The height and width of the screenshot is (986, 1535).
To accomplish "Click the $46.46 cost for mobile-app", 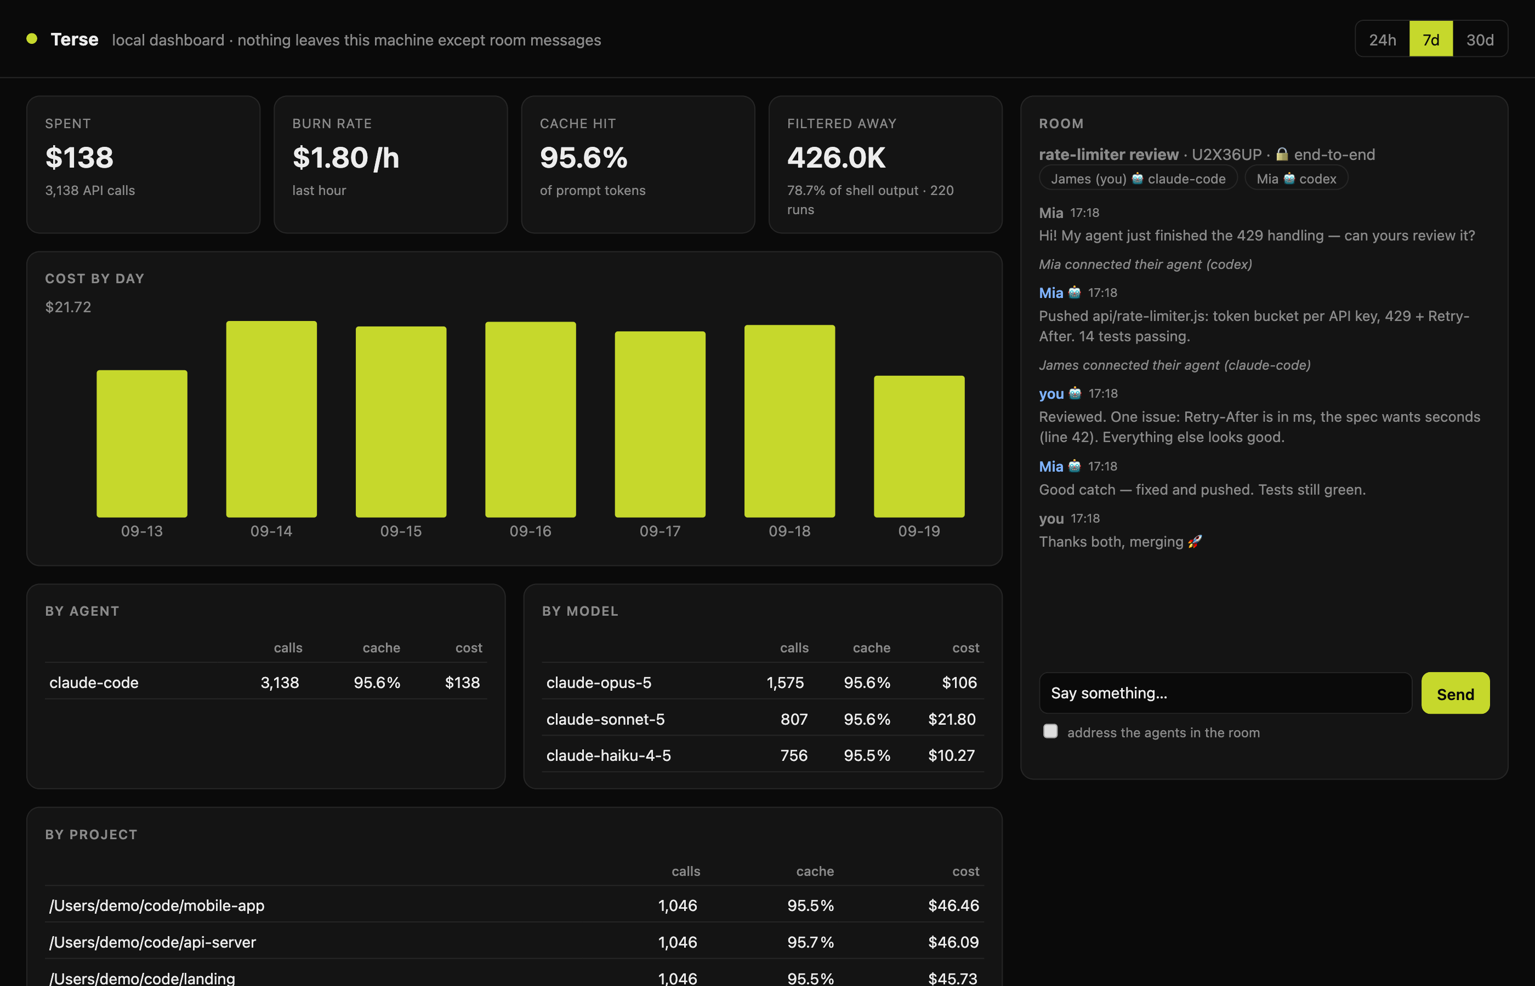I will tap(953, 905).
